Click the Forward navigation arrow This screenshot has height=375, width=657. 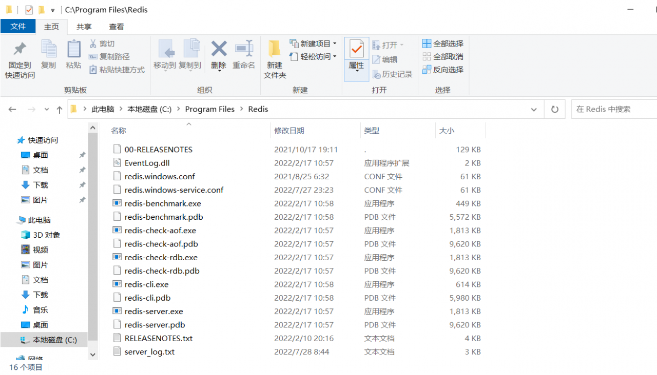coord(31,109)
